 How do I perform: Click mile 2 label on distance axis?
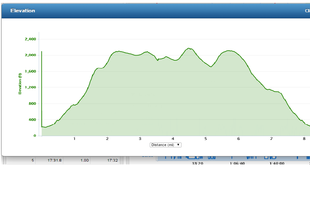tap(107, 139)
